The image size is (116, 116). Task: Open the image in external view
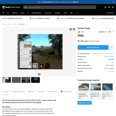[71, 29]
